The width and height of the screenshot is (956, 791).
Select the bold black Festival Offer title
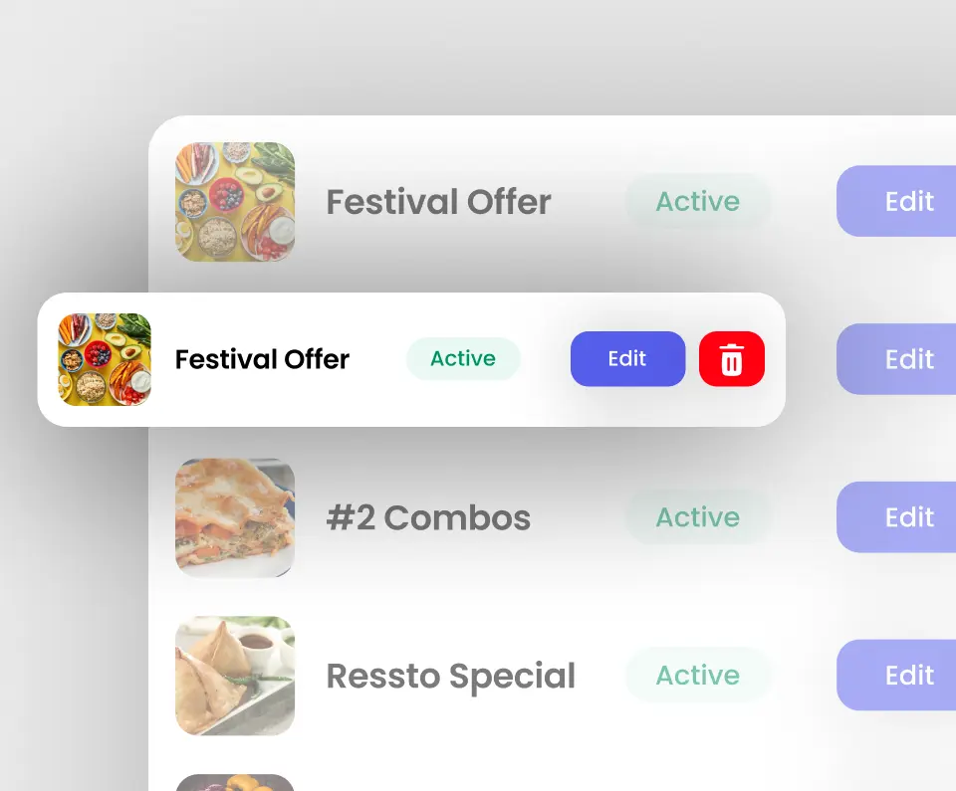click(x=262, y=359)
